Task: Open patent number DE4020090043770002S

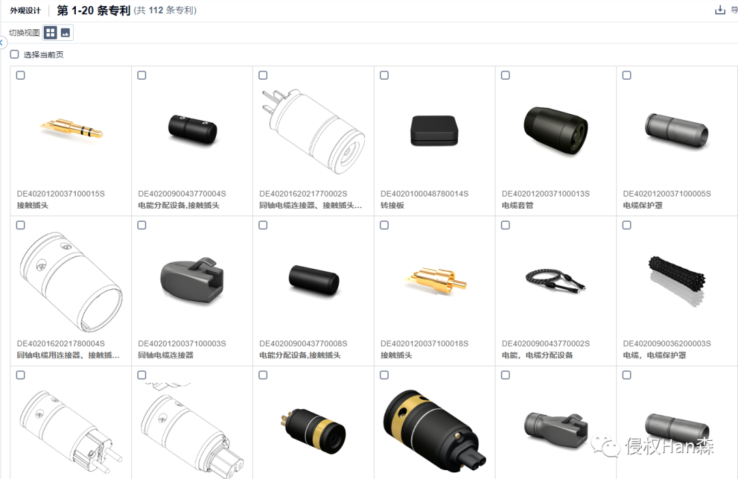Action: click(x=545, y=344)
